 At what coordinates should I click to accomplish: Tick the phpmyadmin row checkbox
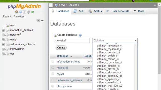(53, 86)
